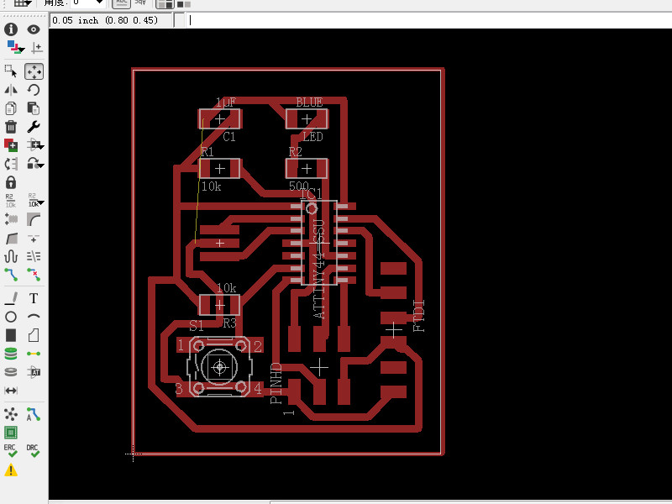Click the Copy tool icon

point(11,108)
